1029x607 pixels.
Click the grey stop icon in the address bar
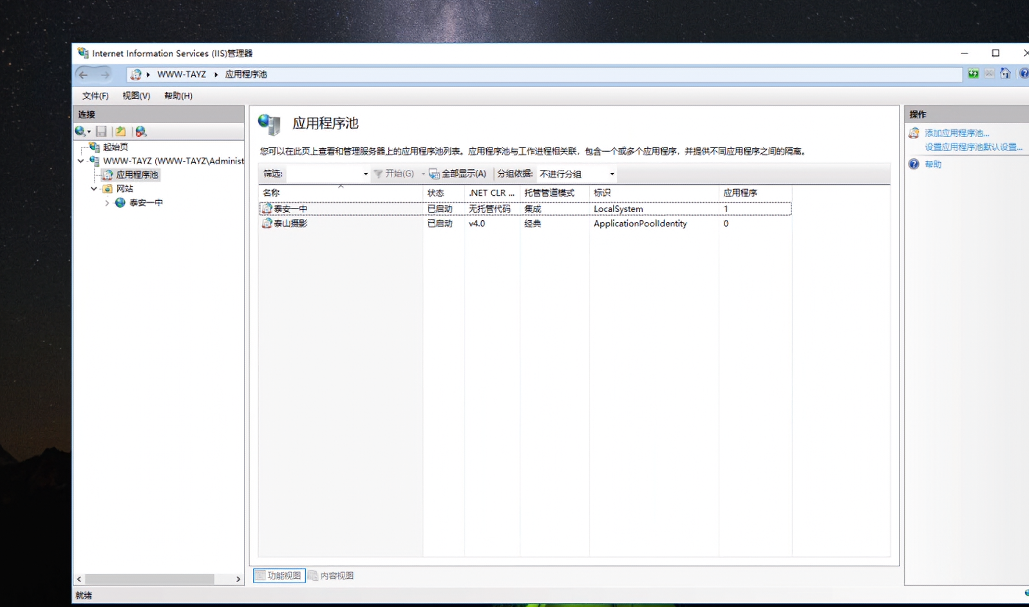pyautogui.click(x=989, y=73)
